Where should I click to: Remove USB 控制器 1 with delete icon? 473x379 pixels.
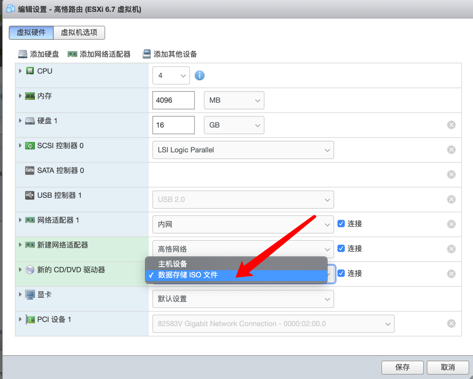coord(451,199)
